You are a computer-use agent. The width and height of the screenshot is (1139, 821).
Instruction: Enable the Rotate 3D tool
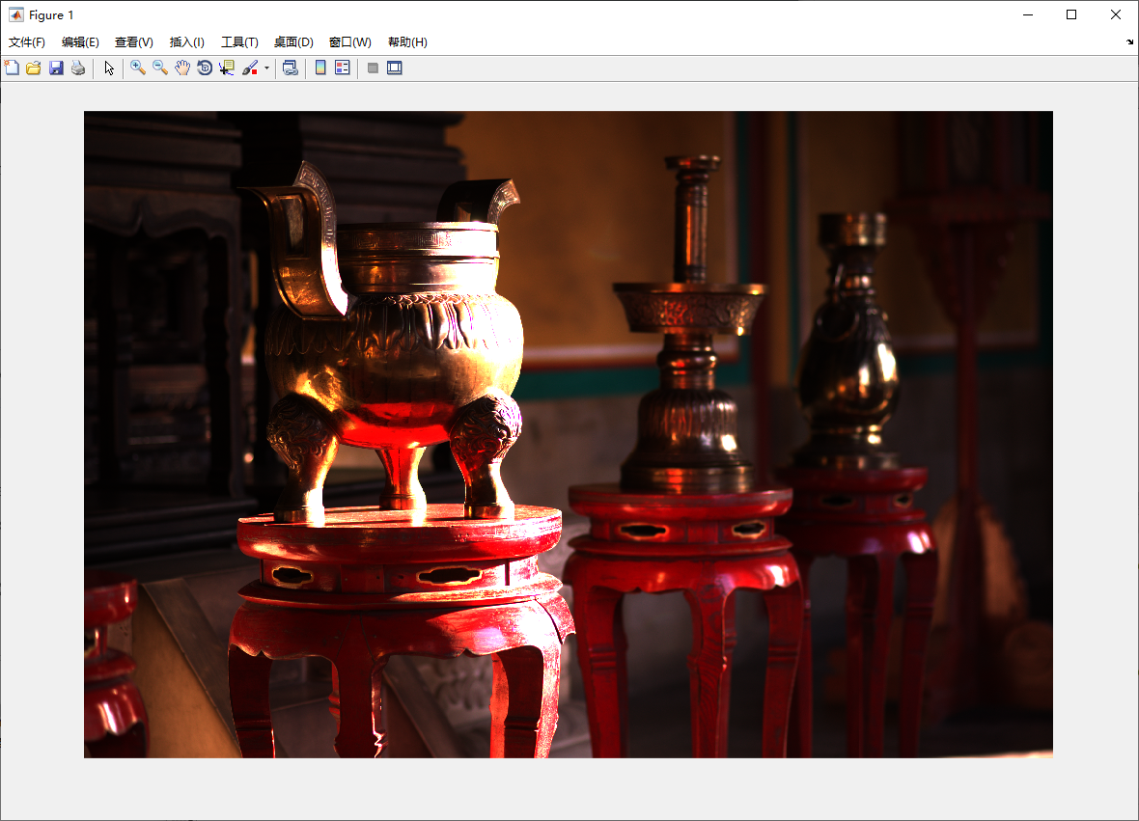205,68
